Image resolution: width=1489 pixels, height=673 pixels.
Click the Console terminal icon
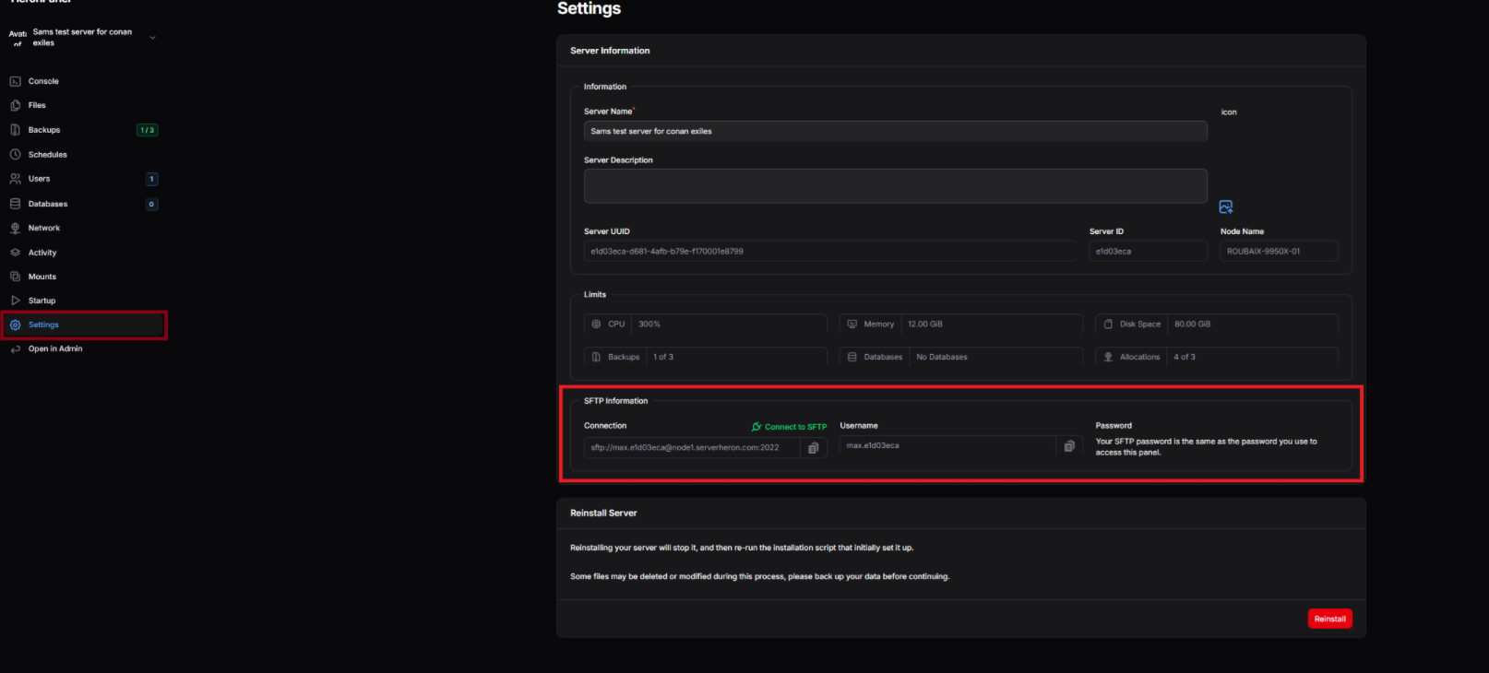click(x=16, y=81)
